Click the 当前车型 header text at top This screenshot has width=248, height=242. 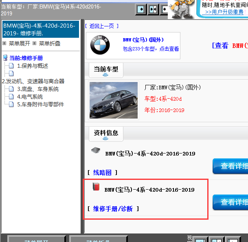coord(51,10)
